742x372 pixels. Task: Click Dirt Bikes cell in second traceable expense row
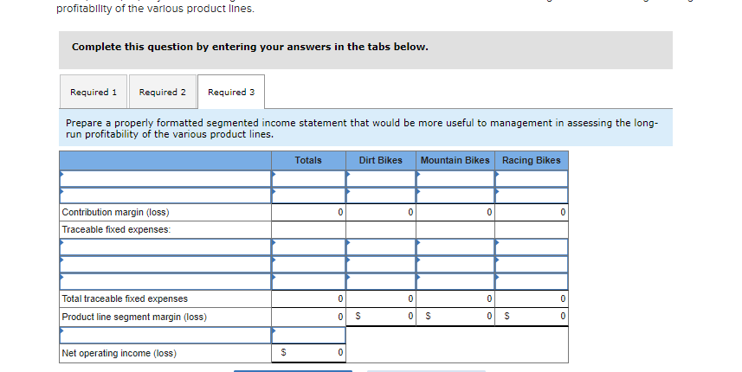click(381, 264)
